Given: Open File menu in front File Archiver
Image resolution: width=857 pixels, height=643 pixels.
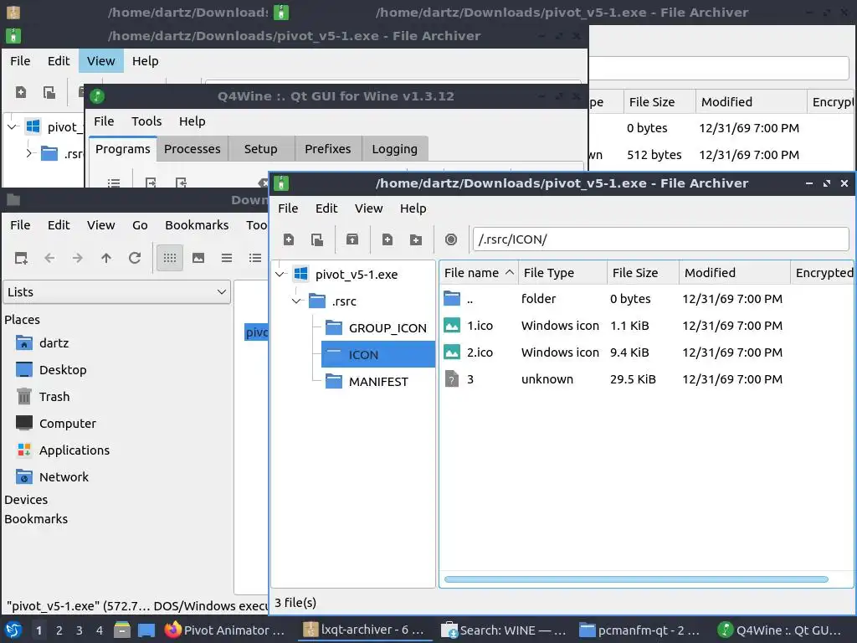Looking at the screenshot, I should [x=288, y=208].
